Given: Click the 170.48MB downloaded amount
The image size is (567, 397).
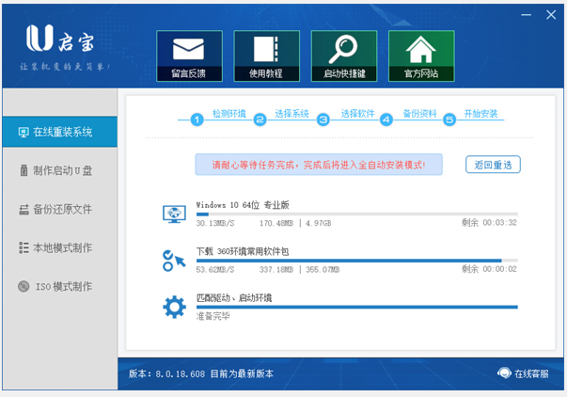Looking at the screenshot, I should (x=276, y=223).
